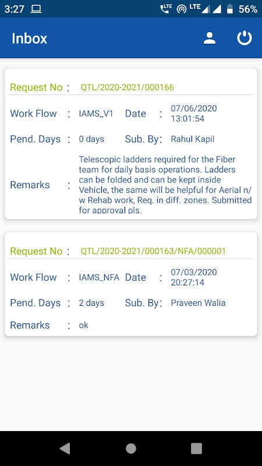
Task: Tap the 2 days pending value
Action: 91,303
